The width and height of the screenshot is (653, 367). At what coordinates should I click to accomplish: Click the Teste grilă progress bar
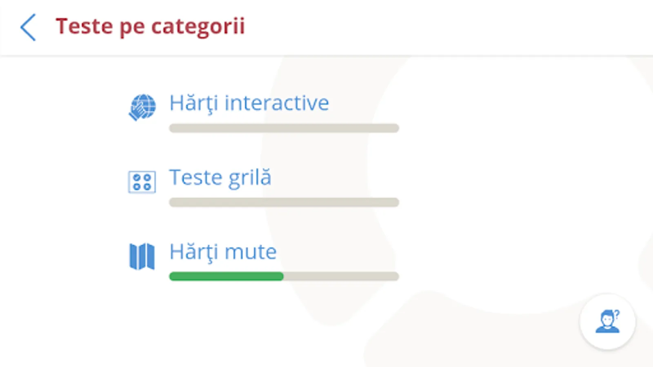pos(284,202)
